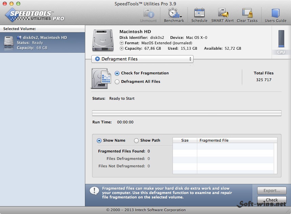Choose the Show Name radio button
The height and width of the screenshot is (214, 291).
[99, 141]
